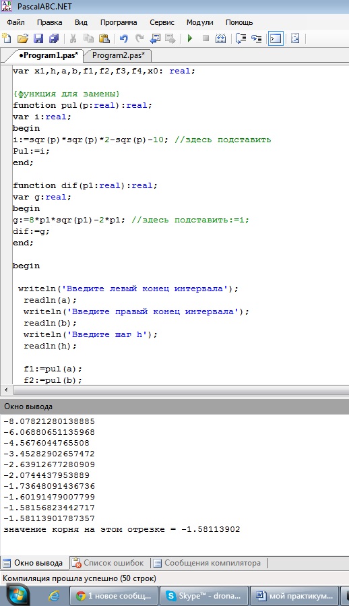
Task: Click output line -3.45282902657472
Action: click(49, 454)
